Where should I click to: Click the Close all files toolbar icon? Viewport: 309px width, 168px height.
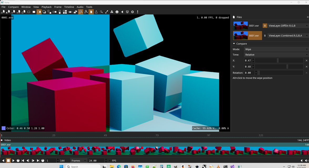18,12
